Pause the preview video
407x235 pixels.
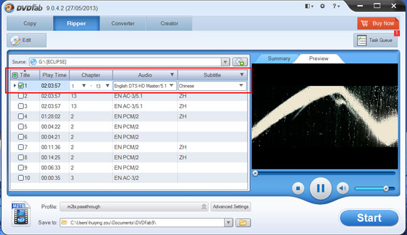click(321, 188)
